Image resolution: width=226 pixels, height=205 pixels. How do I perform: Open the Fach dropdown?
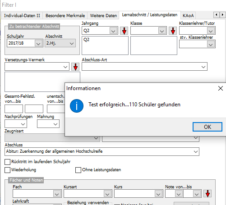tap(57, 194)
